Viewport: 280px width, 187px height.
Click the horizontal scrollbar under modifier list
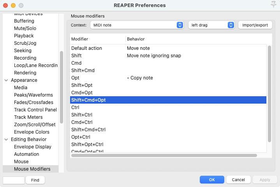click(x=164, y=155)
